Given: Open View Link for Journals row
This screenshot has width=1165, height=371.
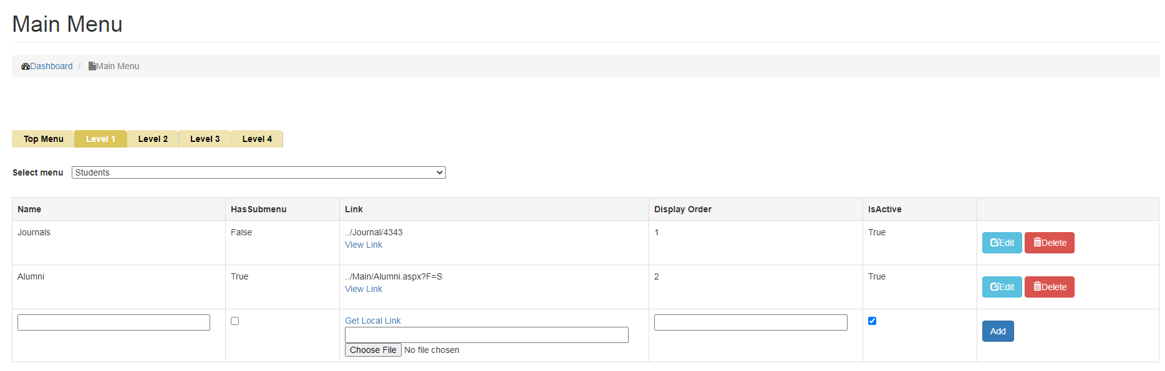Looking at the screenshot, I should pos(364,245).
